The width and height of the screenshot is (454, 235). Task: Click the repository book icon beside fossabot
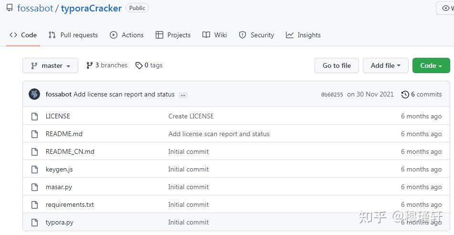10,8
